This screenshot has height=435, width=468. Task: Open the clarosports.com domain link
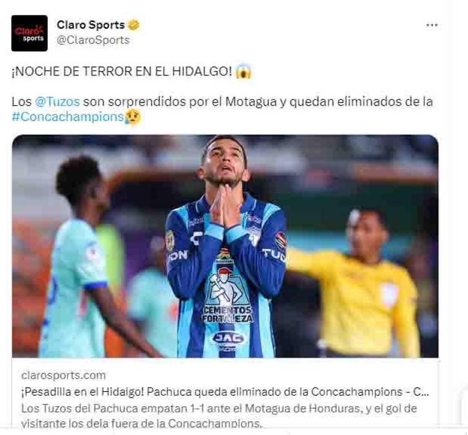pos(63,375)
